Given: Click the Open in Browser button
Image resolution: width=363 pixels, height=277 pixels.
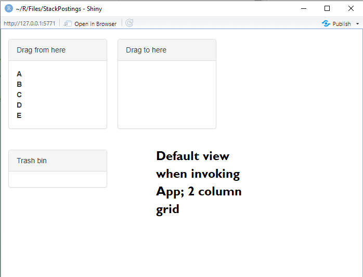Looking at the screenshot, I should [x=90, y=23].
